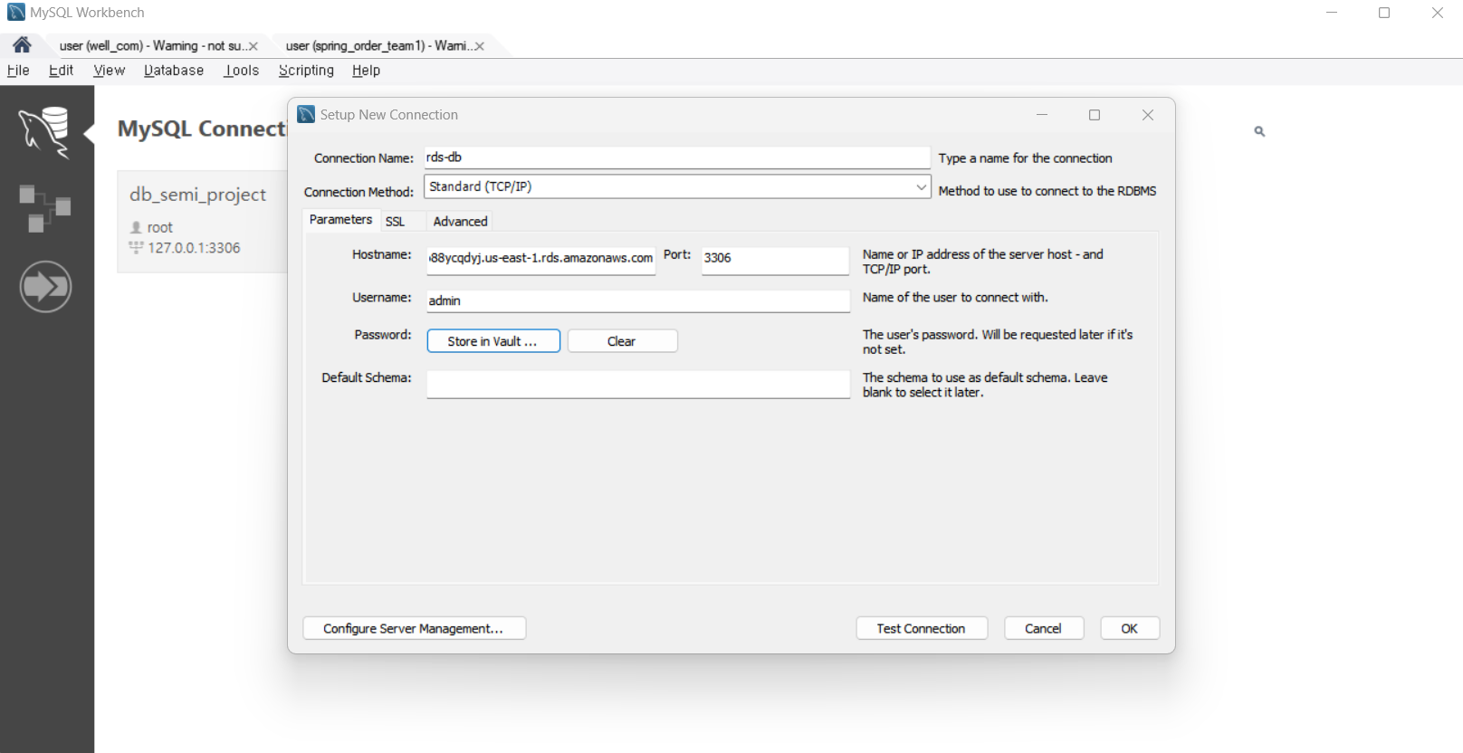Image resolution: width=1463 pixels, height=753 pixels.
Task: Go to the Home tab icon
Action: [22, 44]
